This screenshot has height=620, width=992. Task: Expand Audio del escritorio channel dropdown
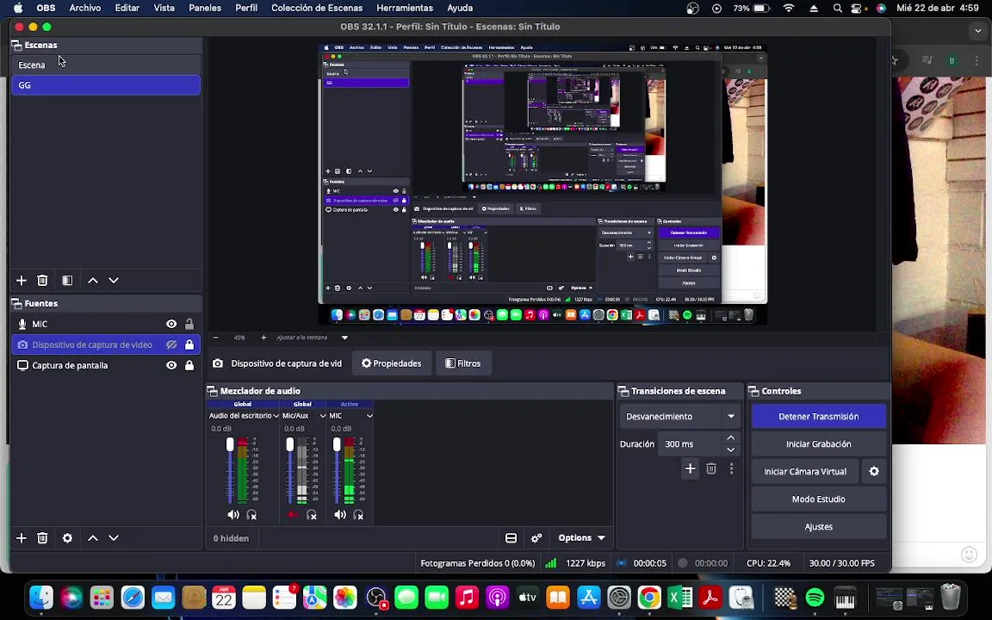pyautogui.click(x=276, y=416)
